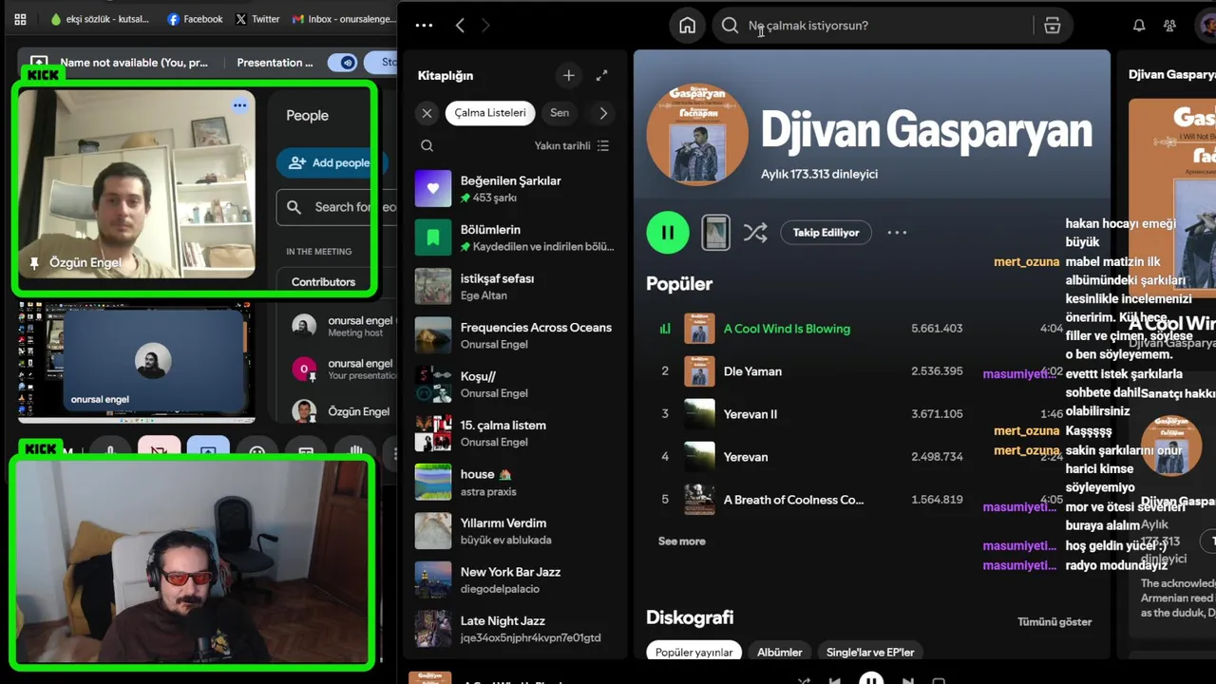Image resolution: width=1216 pixels, height=684 pixels.
Task: Go to Spotify Home
Action: click(687, 26)
